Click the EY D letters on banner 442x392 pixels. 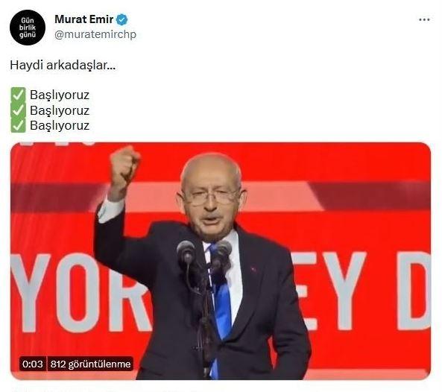pos(364,290)
